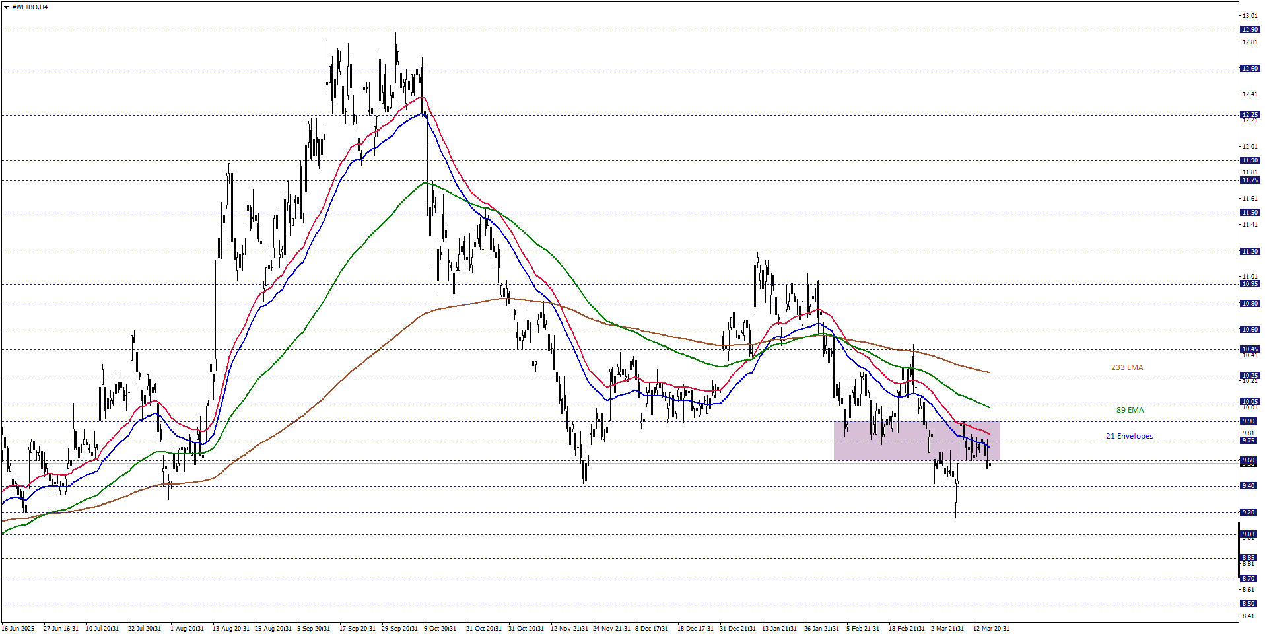The image size is (1265, 636).
Task: Select the 21 Envelopes text label
Action: pyautogui.click(x=1129, y=436)
